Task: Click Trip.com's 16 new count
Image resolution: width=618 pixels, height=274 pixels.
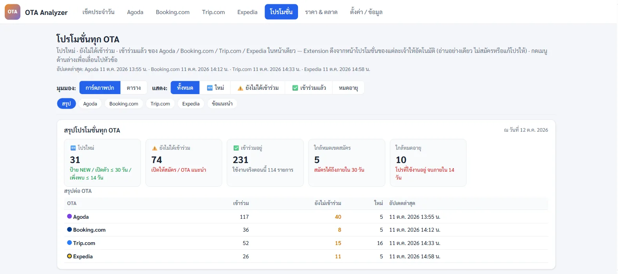Action: click(380, 243)
